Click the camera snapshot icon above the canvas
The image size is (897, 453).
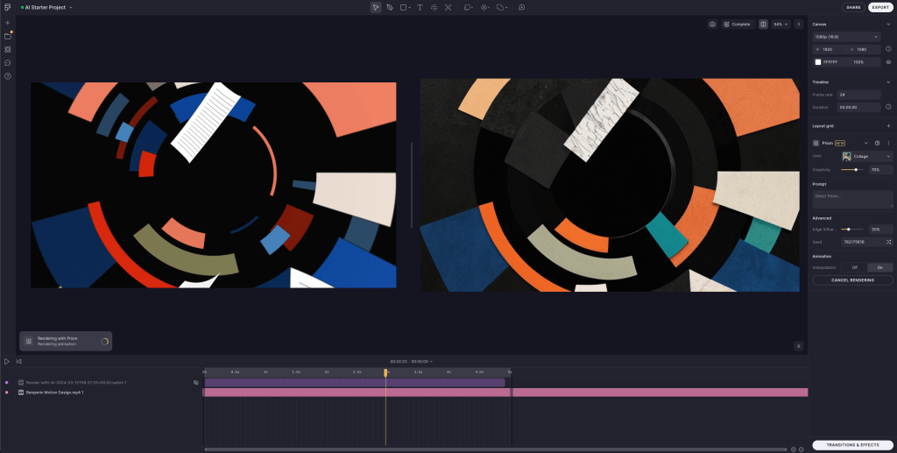coord(712,25)
